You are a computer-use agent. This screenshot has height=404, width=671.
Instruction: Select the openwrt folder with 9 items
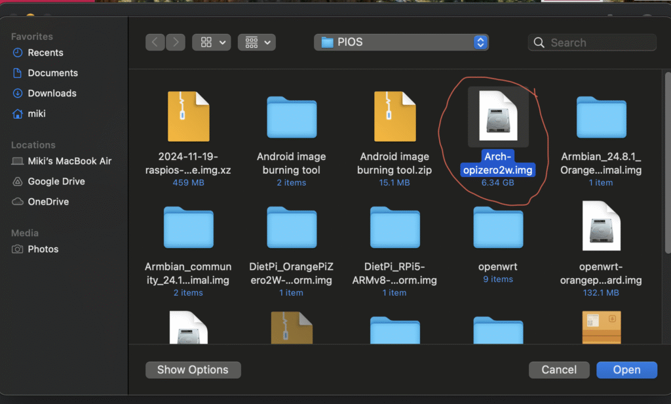pos(498,228)
